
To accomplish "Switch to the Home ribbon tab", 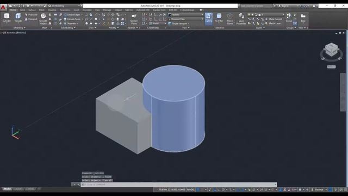I will click(x=13, y=10).
